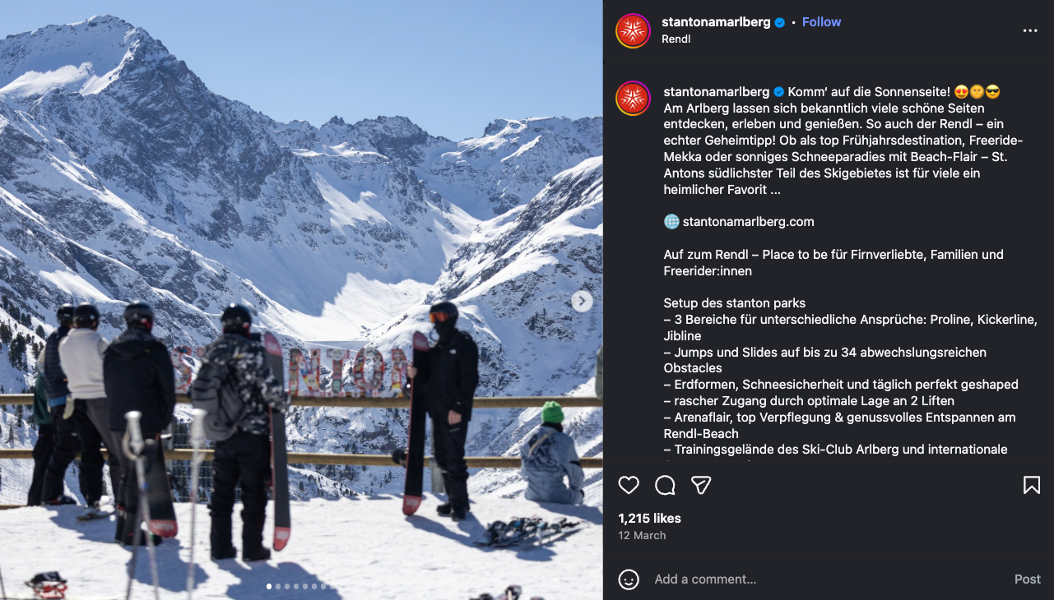Go to next photo with carousel arrow
This screenshot has width=1054, height=600.
click(x=582, y=301)
